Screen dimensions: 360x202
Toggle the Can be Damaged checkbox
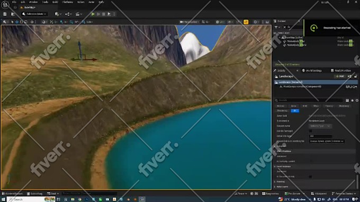click(310, 131)
